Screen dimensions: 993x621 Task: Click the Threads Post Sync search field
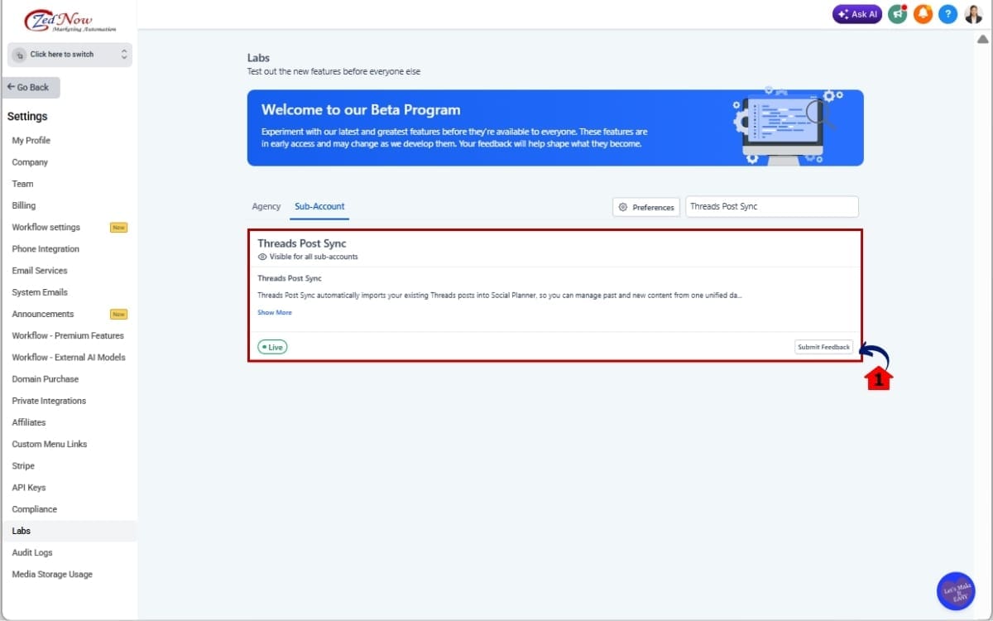[772, 206]
